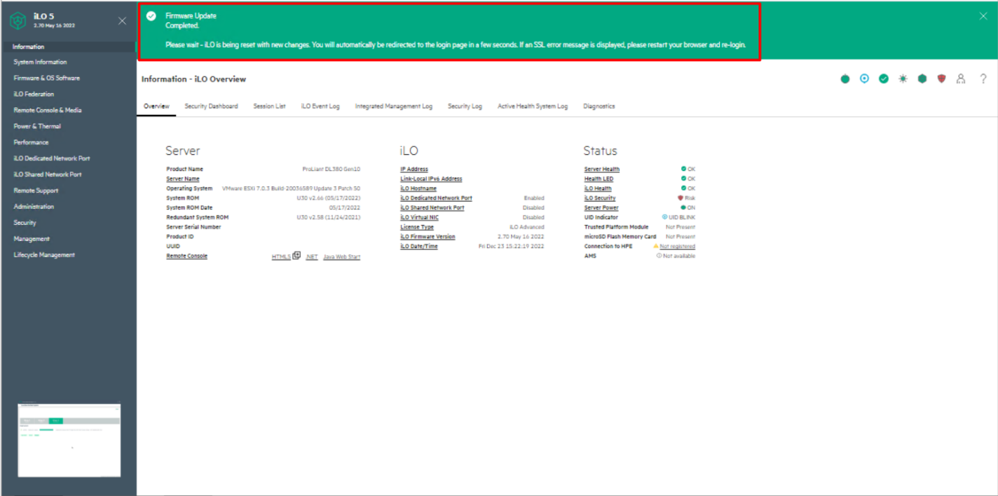Click the red shield Risk status icon
This screenshot has width=998, height=496.
tap(681, 198)
